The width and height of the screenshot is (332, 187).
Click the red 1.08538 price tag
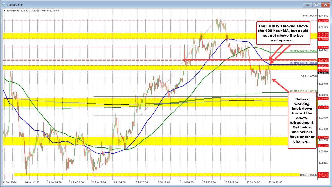click(x=323, y=70)
